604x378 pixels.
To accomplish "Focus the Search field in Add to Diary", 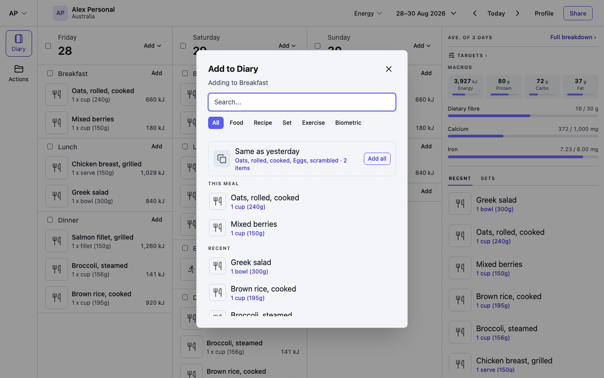I will pos(302,102).
